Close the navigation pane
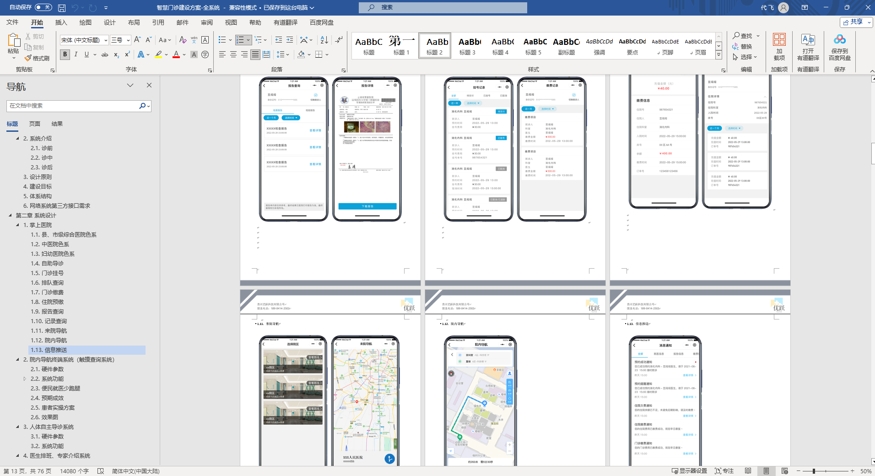 [x=149, y=85]
